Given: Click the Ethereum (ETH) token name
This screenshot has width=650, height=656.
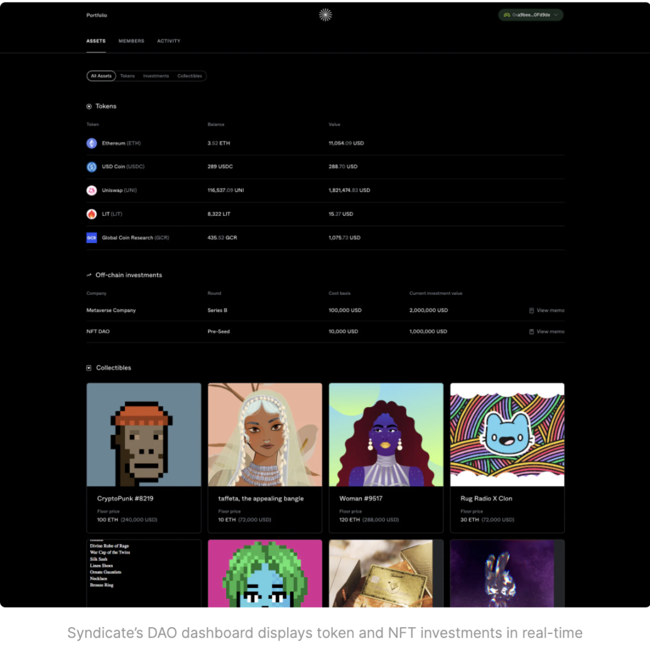Looking at the screenshot, I should pyautogui.click(x=121, y=143).
